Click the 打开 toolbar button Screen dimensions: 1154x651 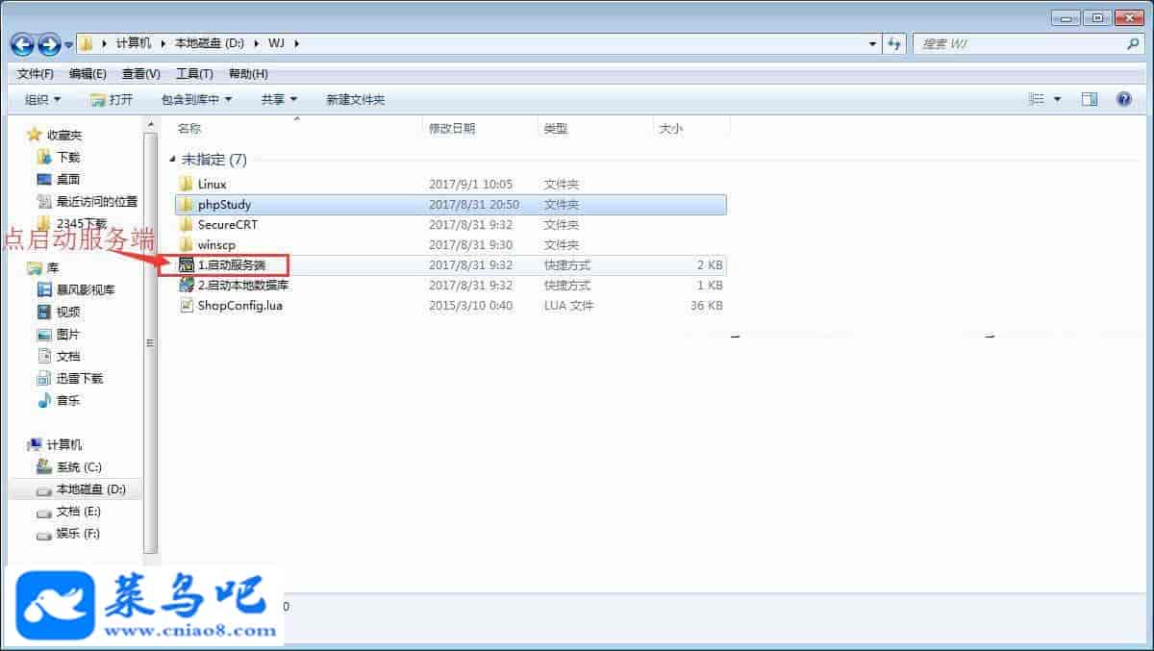112,100
